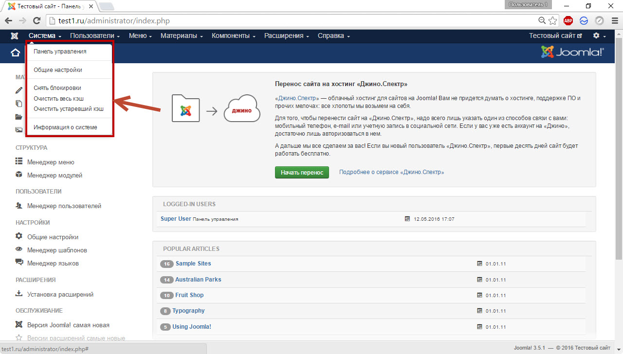The image size is (623, 354).
Task: Select Очистить весь кэш from the Система menu
Action: tap(58, 99)
